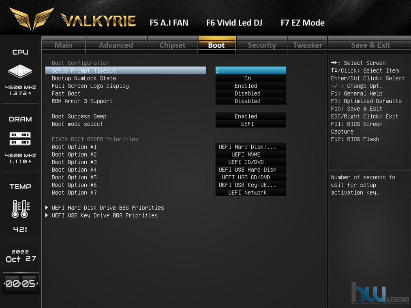Screen dimensions: 411x308
Task: Open Boot Option #4 UEFI USB Hard Disk dropdown
Action: (x=251, y=170)
